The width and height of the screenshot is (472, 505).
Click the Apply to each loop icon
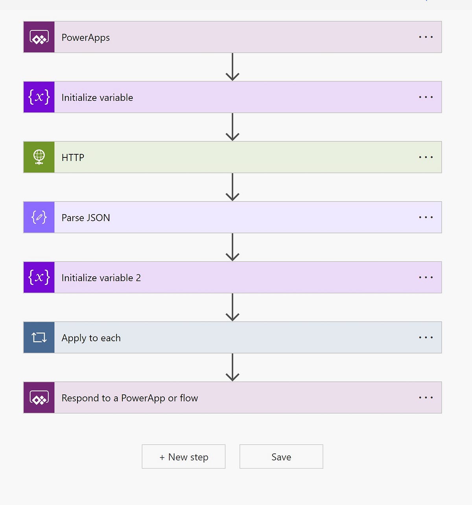(x=39, y=337)
